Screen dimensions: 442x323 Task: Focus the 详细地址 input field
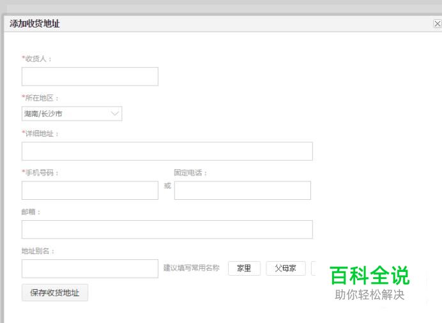point(167,151)
